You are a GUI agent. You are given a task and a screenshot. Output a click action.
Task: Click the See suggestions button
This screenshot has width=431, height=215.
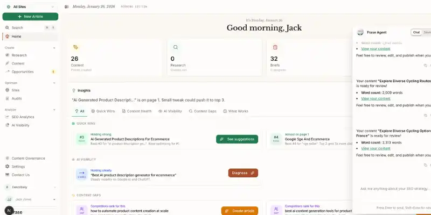(x=237, y=139)
